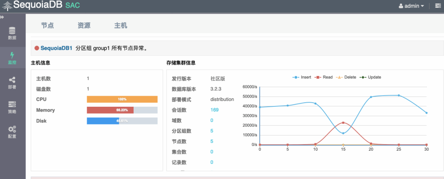Click the 会话数 value 169
This screenshot has width=444, height=179.
click(x=215, y=110)
